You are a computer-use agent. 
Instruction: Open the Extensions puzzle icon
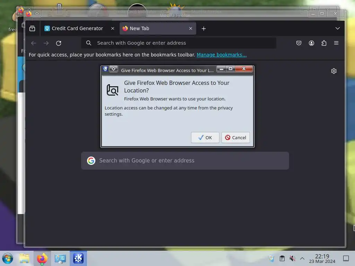[x=324, y=43]
